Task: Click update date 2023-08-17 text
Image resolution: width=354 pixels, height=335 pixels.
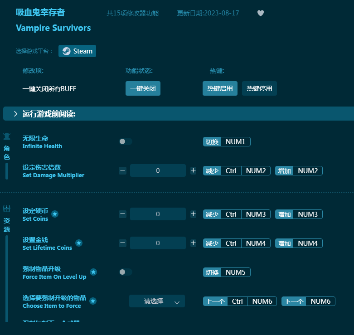Action: [208, 13]
